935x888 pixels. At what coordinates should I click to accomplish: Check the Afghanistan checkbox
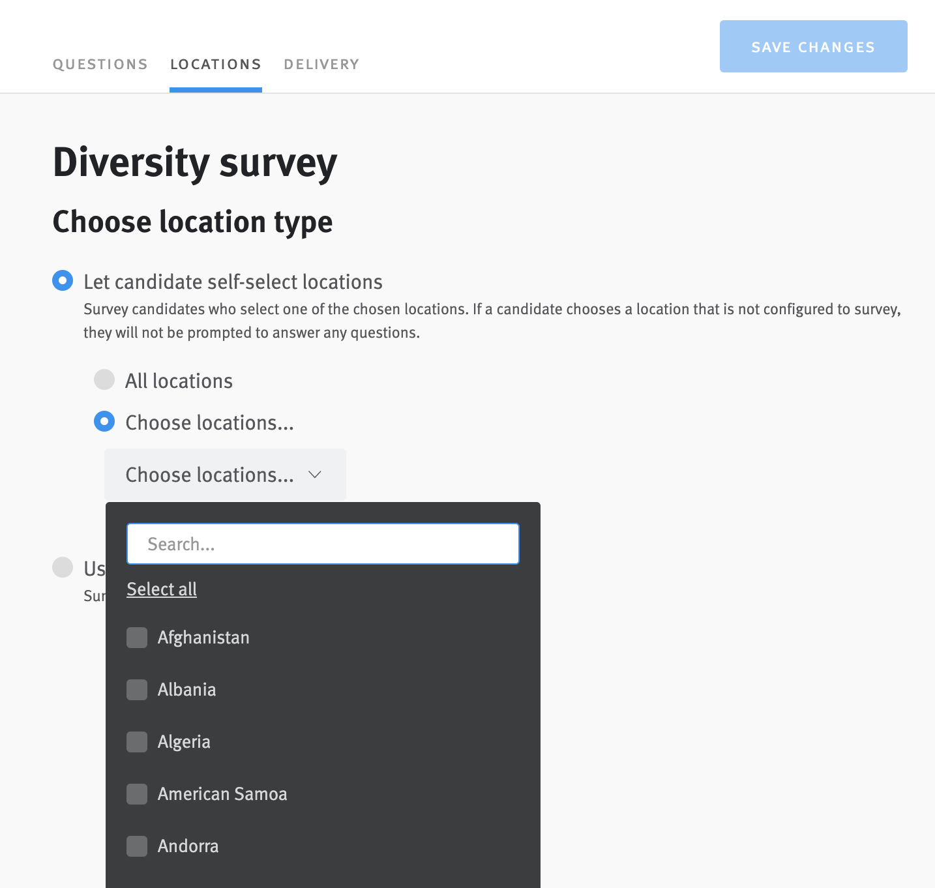click(x=137, y=638)
